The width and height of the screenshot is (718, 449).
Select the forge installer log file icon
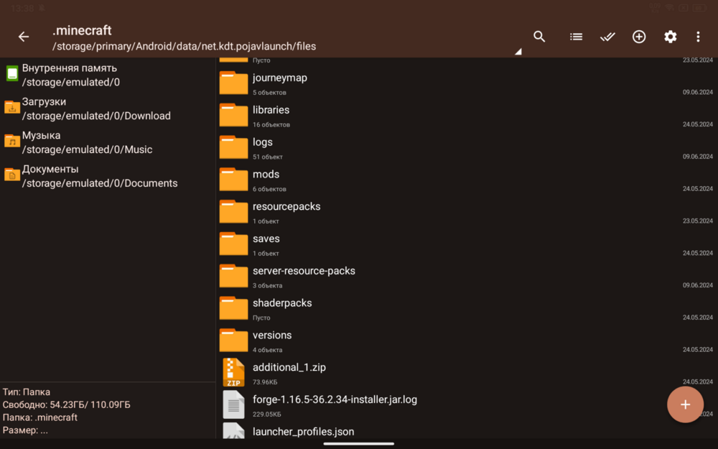pos(233,404)
